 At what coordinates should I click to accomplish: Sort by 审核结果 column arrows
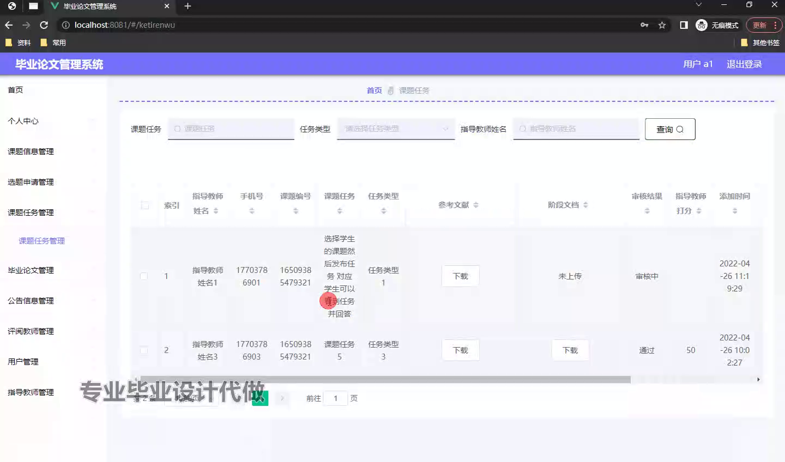click(x=647, y=211)
